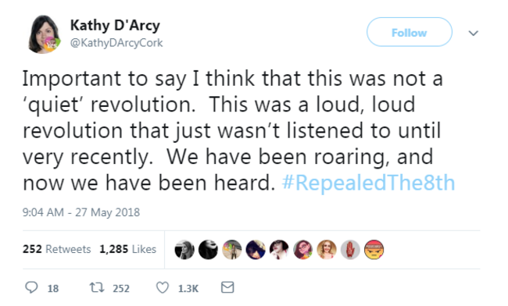The height and width of the screenshot is (306, 508).
Task: Follow Kathy D'Arcy
Action: 410,32
